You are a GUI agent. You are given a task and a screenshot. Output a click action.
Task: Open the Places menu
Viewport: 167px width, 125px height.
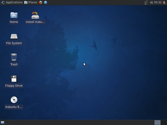pyautogui.click(x=31, y=2)
